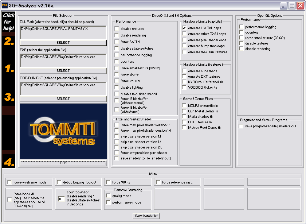
Task: Click SELECT button under DLL Path
Action: coord(63,43)
